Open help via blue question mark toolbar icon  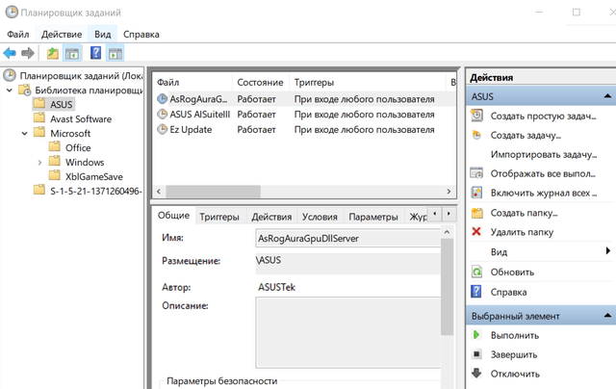pos(95,53)
